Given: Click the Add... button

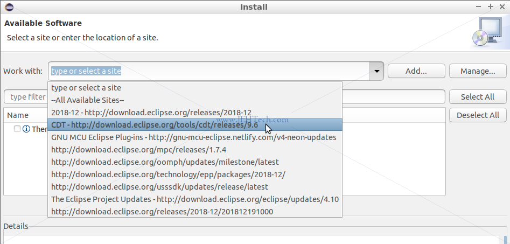Looking at the screenshot, I should pos(416,71).
